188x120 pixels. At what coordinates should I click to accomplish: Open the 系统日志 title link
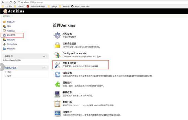67,102
